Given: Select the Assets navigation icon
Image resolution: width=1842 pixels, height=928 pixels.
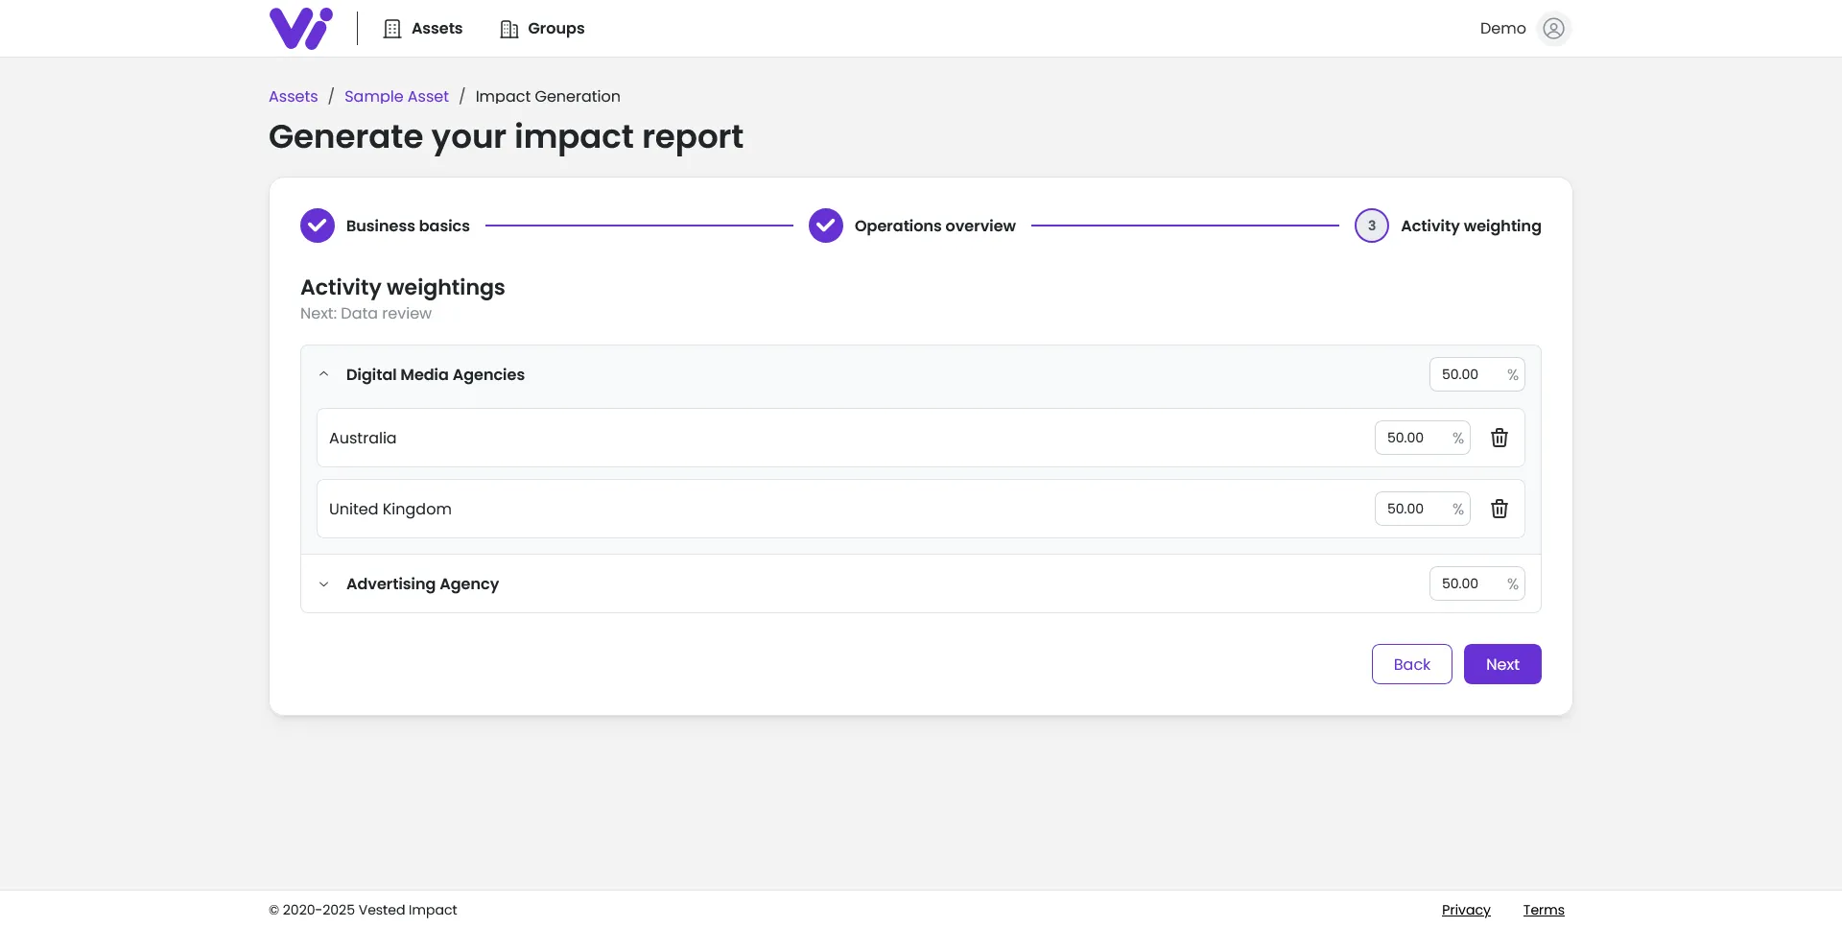Looking at the screenshot, I should pos(392,28).
